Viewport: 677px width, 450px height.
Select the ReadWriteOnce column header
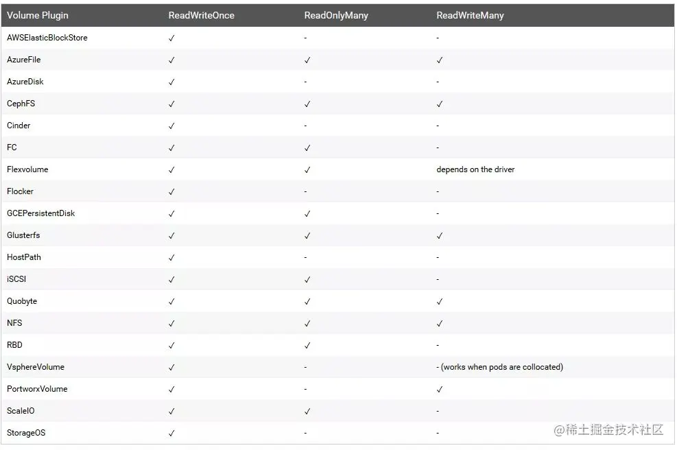201,15
